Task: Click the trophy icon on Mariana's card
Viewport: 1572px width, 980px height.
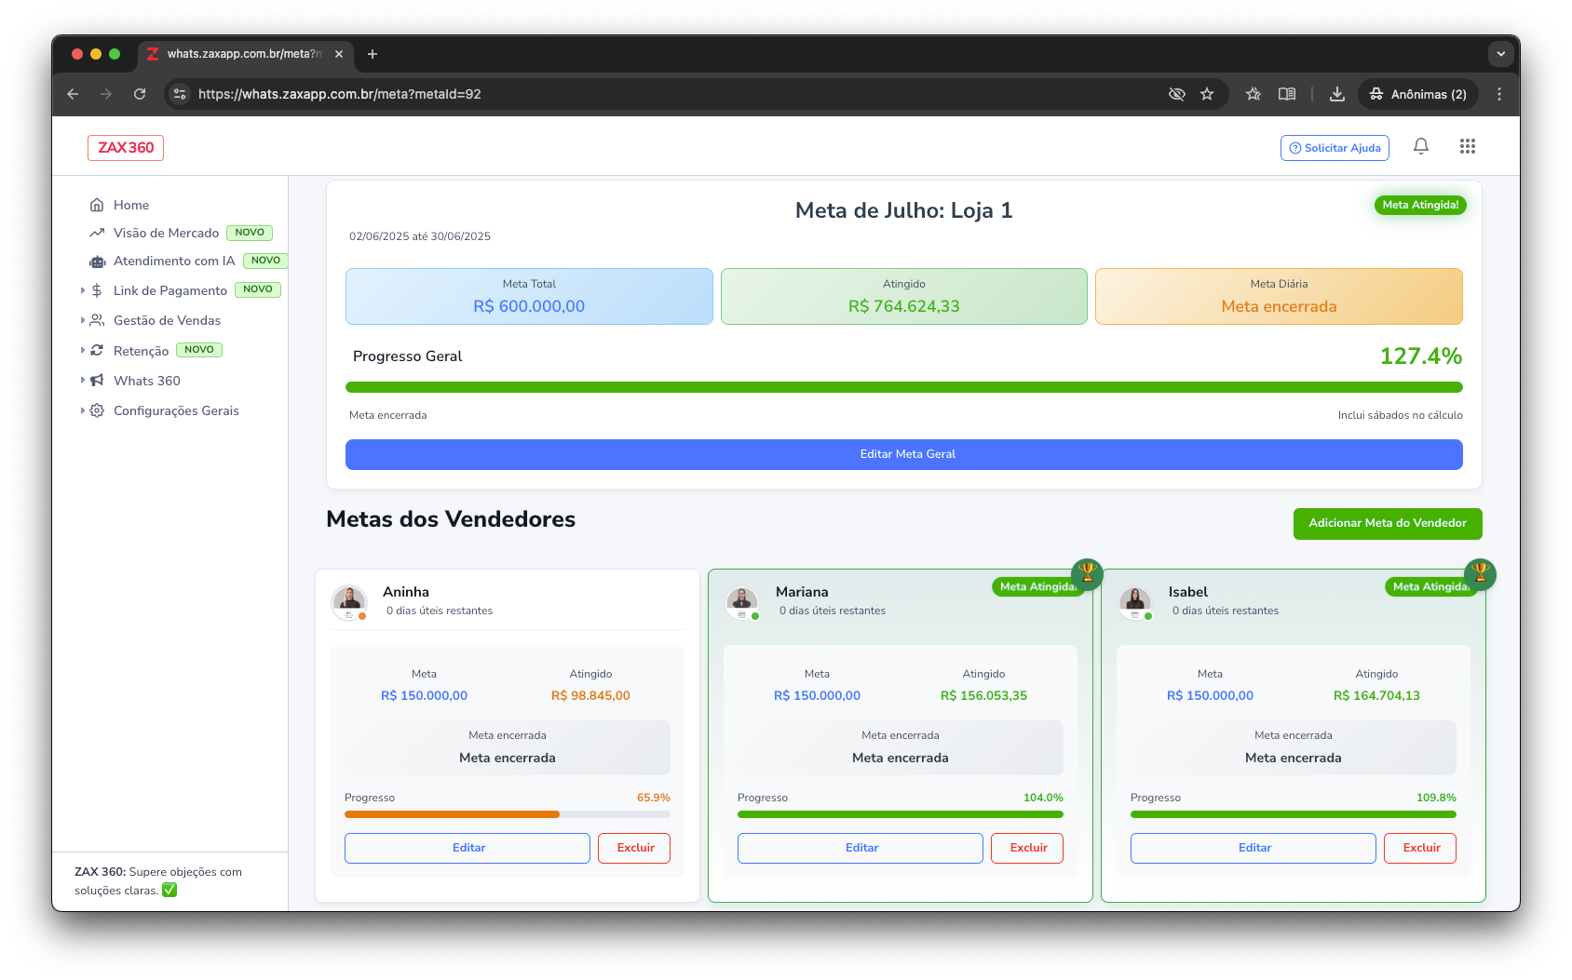Action: pos(1087,572)
